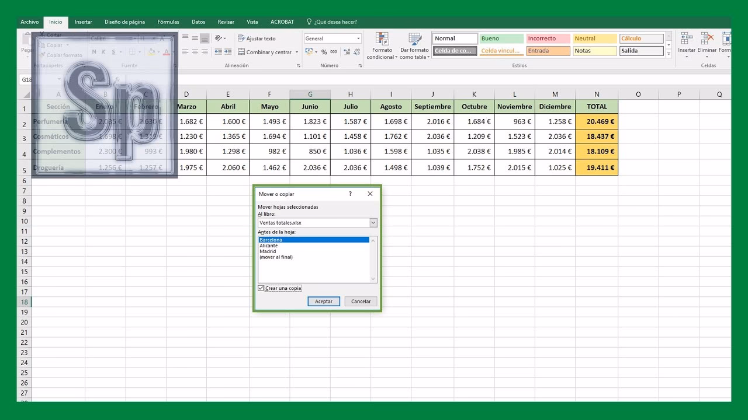The image size is (748, 420).
Task: Select Madrid in the sheet list
Action: coord(269,251)
